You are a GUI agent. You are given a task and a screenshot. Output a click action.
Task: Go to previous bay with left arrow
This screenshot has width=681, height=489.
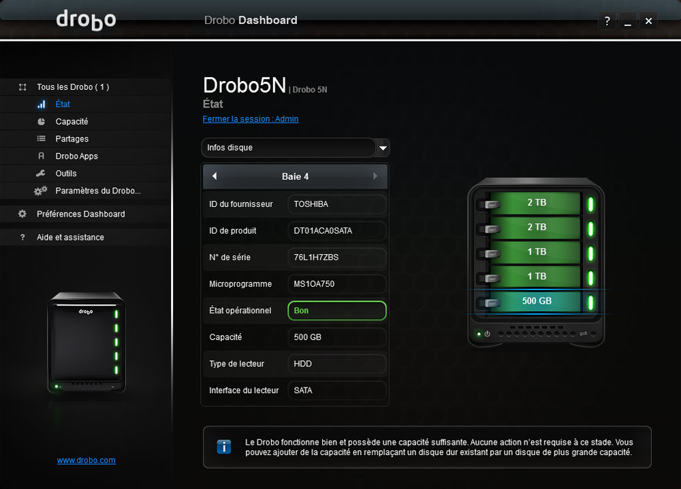pos(215,176)
